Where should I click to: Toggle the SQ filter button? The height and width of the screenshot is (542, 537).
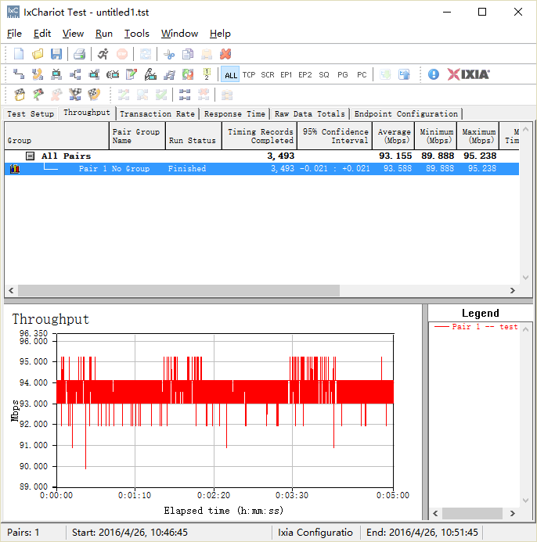click(324, 74)
